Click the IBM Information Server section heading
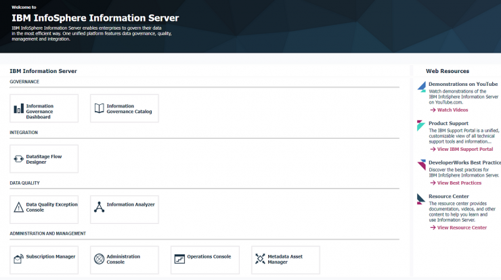 [43, 71]
